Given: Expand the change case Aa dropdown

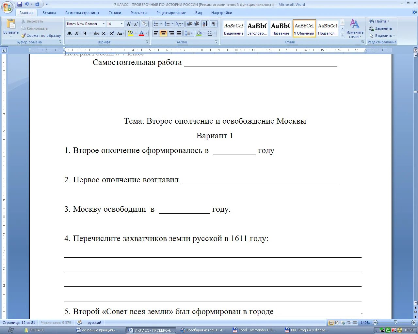Looking at the screenshot, I should click(124, 33).
